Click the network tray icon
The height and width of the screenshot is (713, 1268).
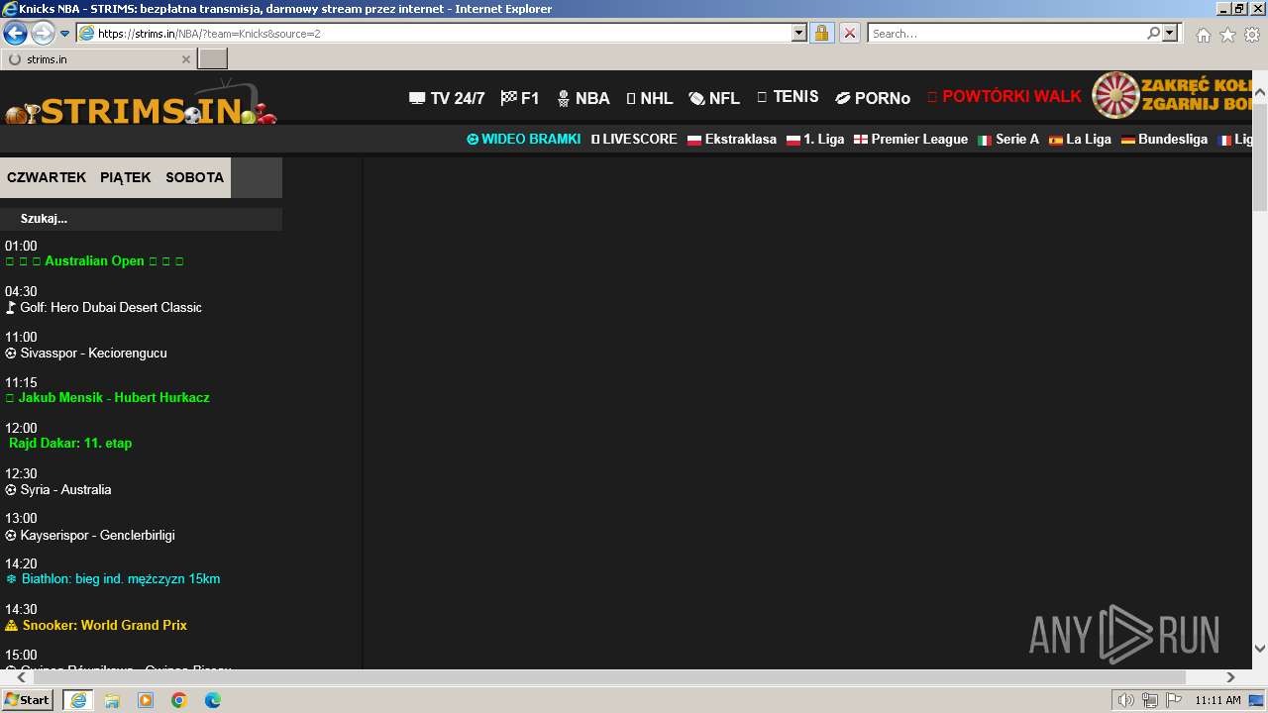(x=1150, y=700)
